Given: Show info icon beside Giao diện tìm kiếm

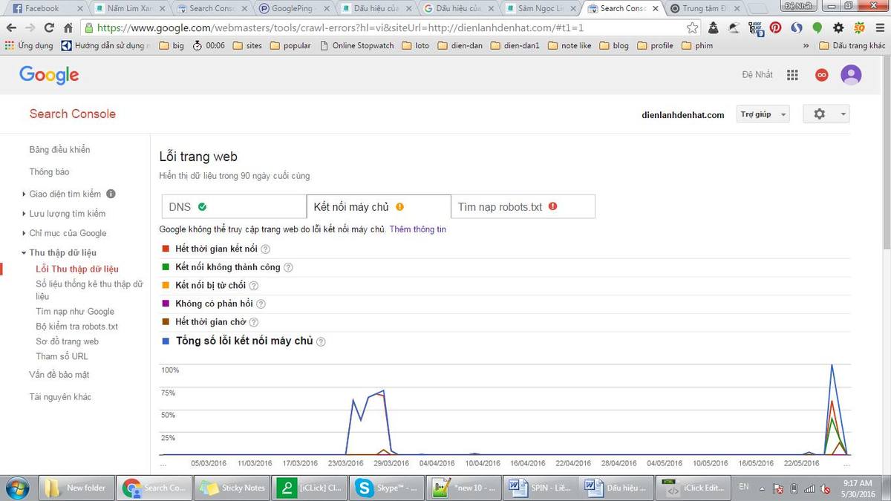Looking at the screenshot, I should [x=111, y=194].
